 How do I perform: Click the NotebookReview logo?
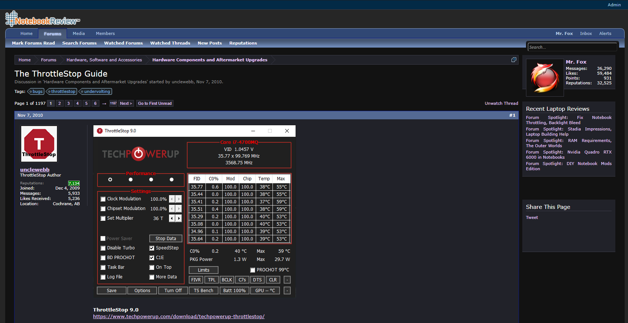42,19
